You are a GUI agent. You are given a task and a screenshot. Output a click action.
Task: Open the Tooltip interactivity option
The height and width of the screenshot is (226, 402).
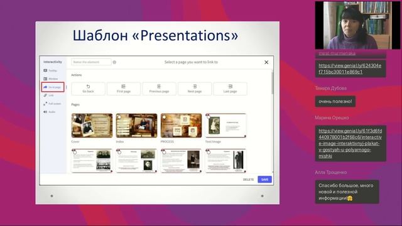[x=50, y=70]
